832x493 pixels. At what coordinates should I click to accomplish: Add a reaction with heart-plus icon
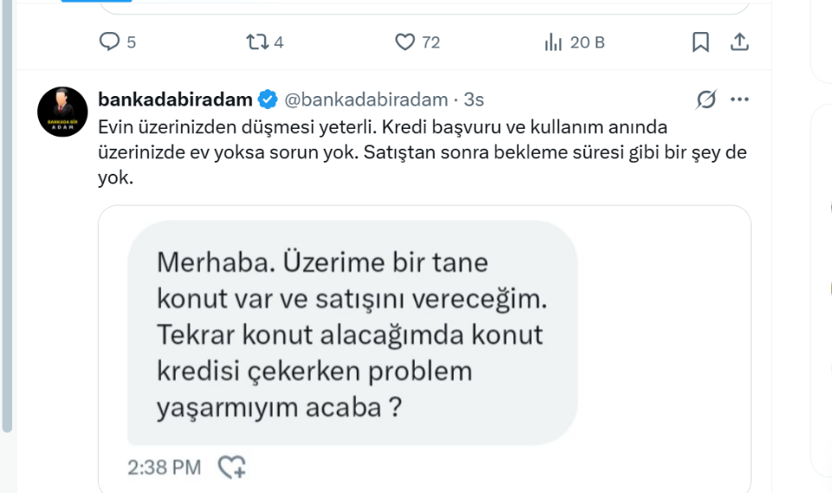click(x=231, y=468)
